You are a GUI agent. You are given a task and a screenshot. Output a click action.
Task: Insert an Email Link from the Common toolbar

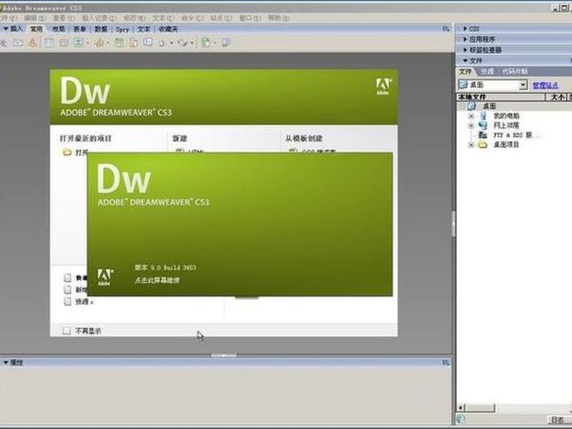coord(19,43)
